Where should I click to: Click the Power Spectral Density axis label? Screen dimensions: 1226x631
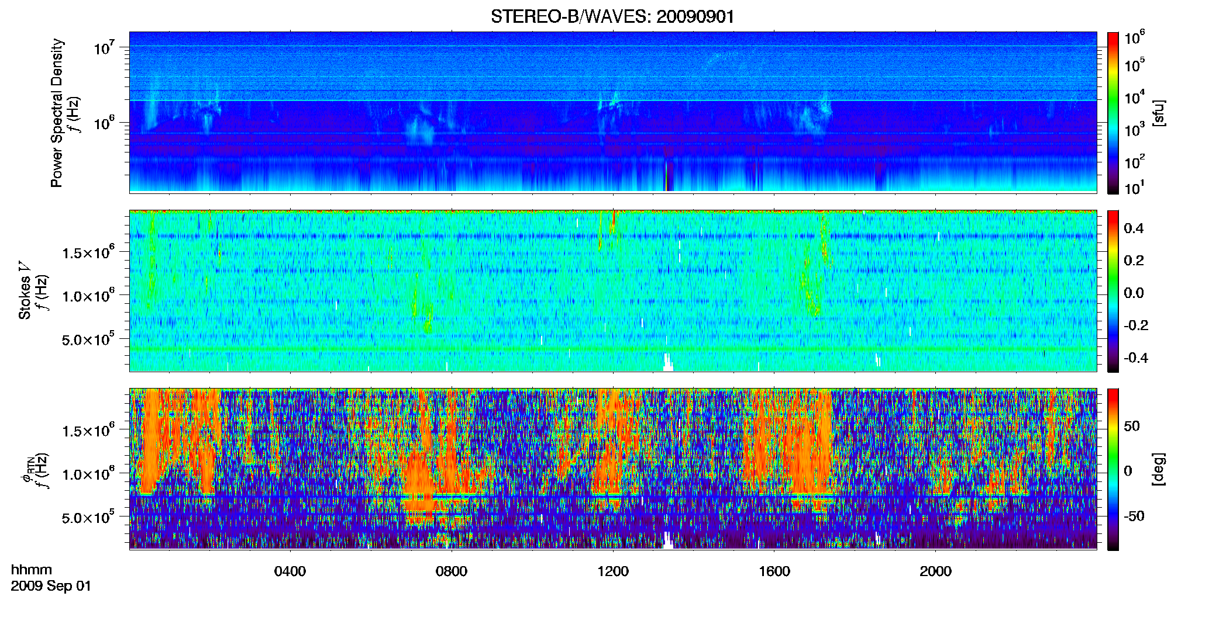click(56, 113)
